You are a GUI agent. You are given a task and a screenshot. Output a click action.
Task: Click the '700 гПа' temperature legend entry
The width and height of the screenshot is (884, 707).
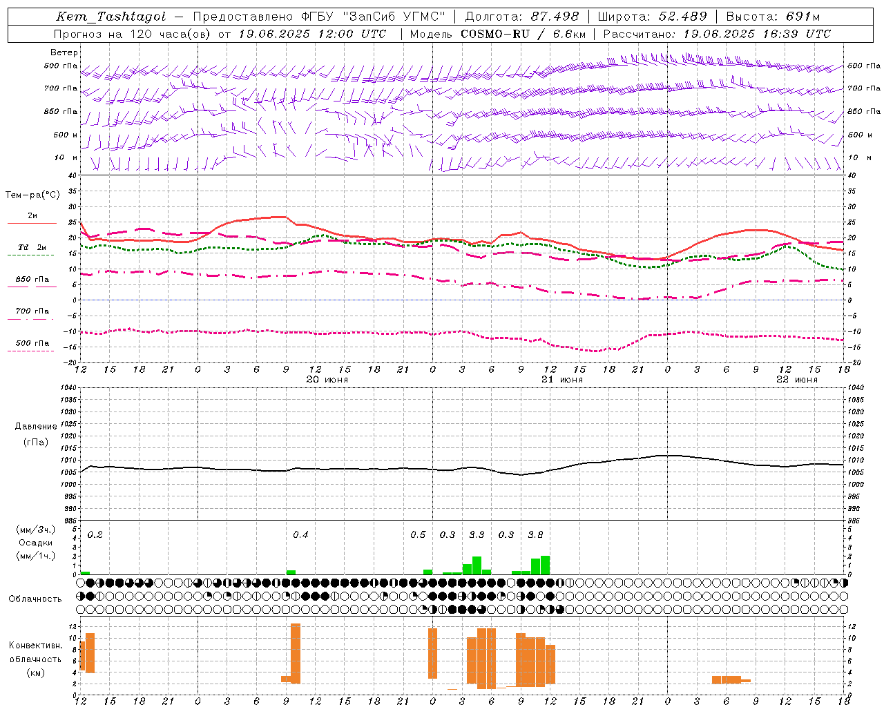pyautogui.click(x=32, y=311)
